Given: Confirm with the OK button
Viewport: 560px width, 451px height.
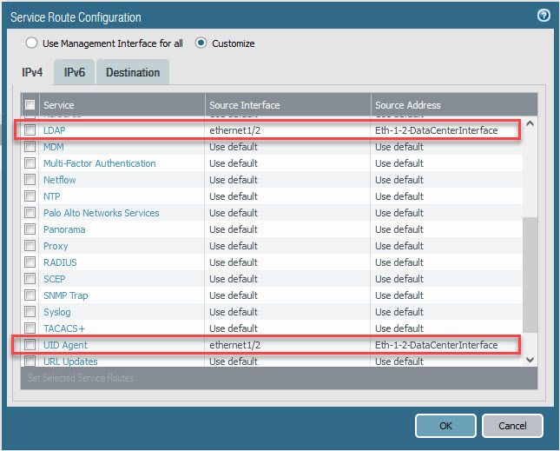Looking at the screenshot, I should 445,426.
